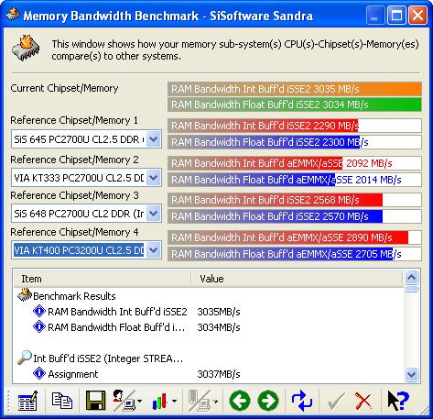The width and height of the screenshot is (433, 419).
Task: Click magnifier icon beside Int Buff'd iSSE2
Action: [x=25, y=358]
